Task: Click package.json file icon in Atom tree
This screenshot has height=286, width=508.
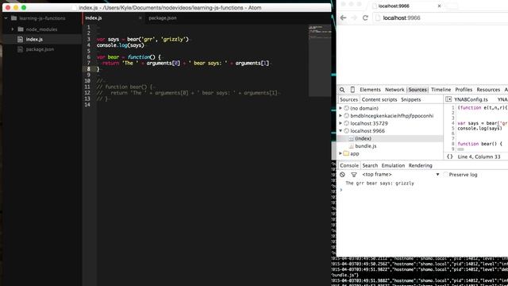Action: point(20,49)
